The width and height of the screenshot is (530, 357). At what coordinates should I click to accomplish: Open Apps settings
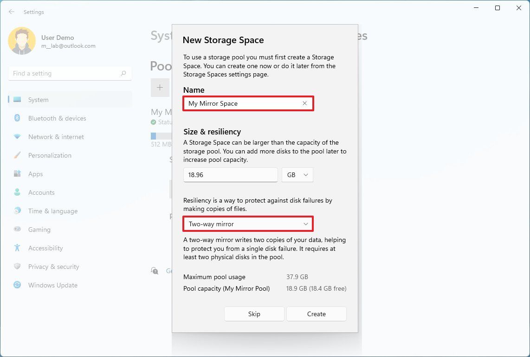click(35, 174)
